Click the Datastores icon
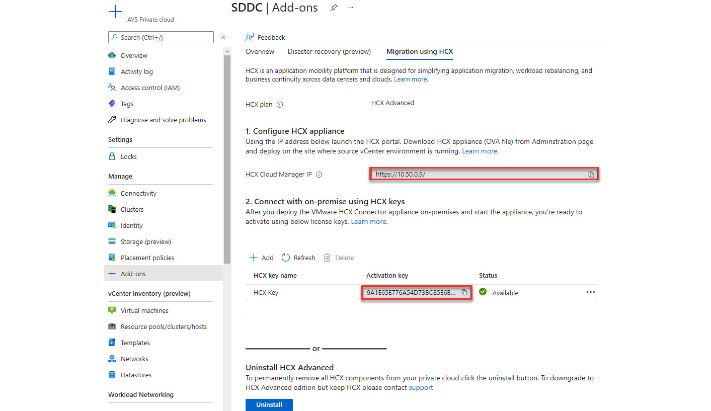The image size is (711, 411). pyautogui.click(x=112, y=375)
